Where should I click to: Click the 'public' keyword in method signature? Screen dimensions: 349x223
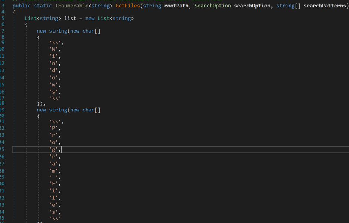pos(22,6)
